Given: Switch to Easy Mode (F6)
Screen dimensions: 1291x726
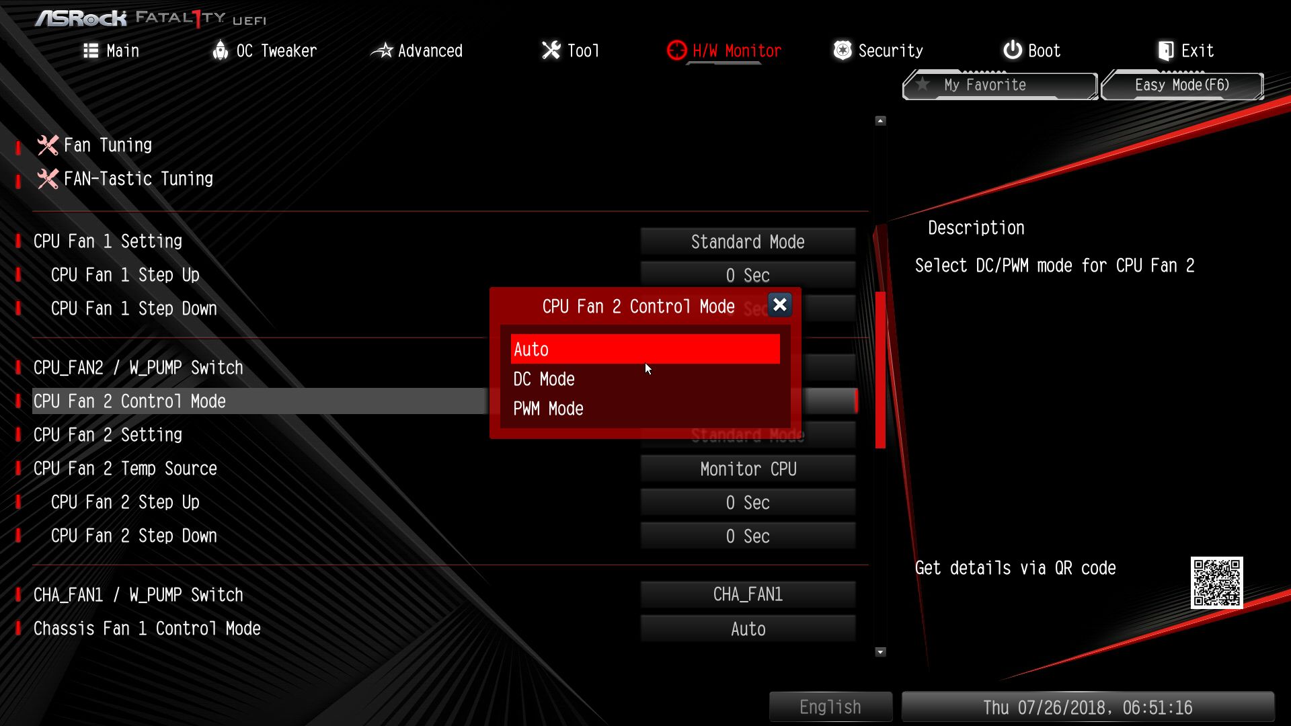Looking at the screenshot, I should (x=1182, y=85).
